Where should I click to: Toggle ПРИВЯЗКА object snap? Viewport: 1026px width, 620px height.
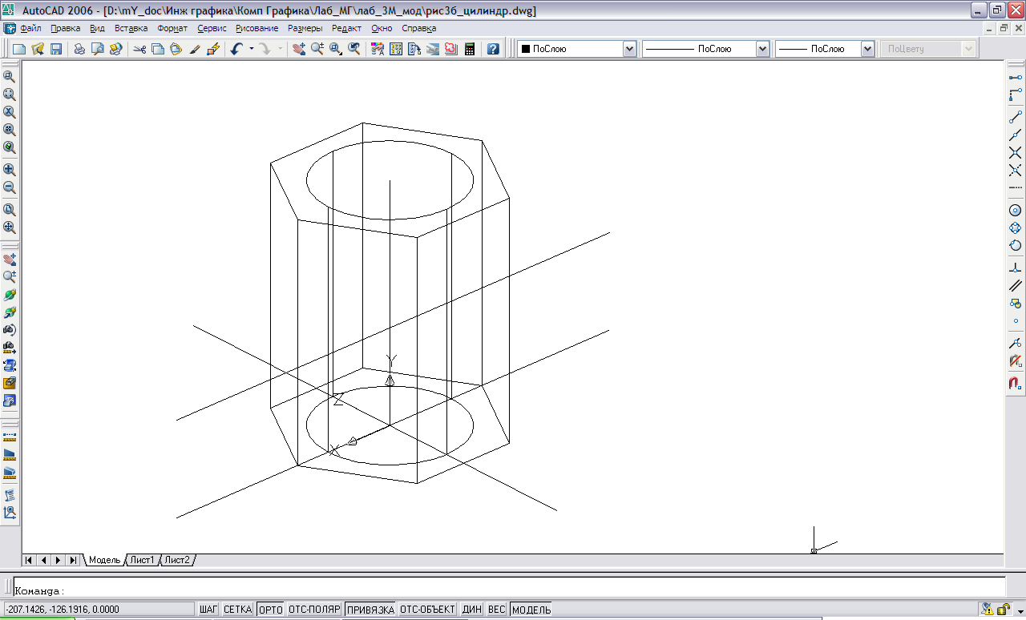click(x=370, y=610)
